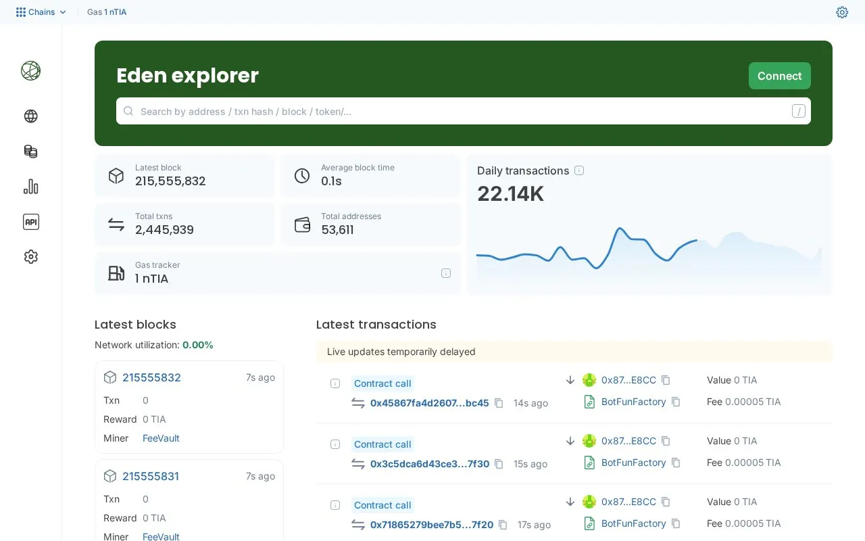
Task: Copy transaction hash 0x3c5dca6d43ce3...7f30
Action: [x=499, y=464]
